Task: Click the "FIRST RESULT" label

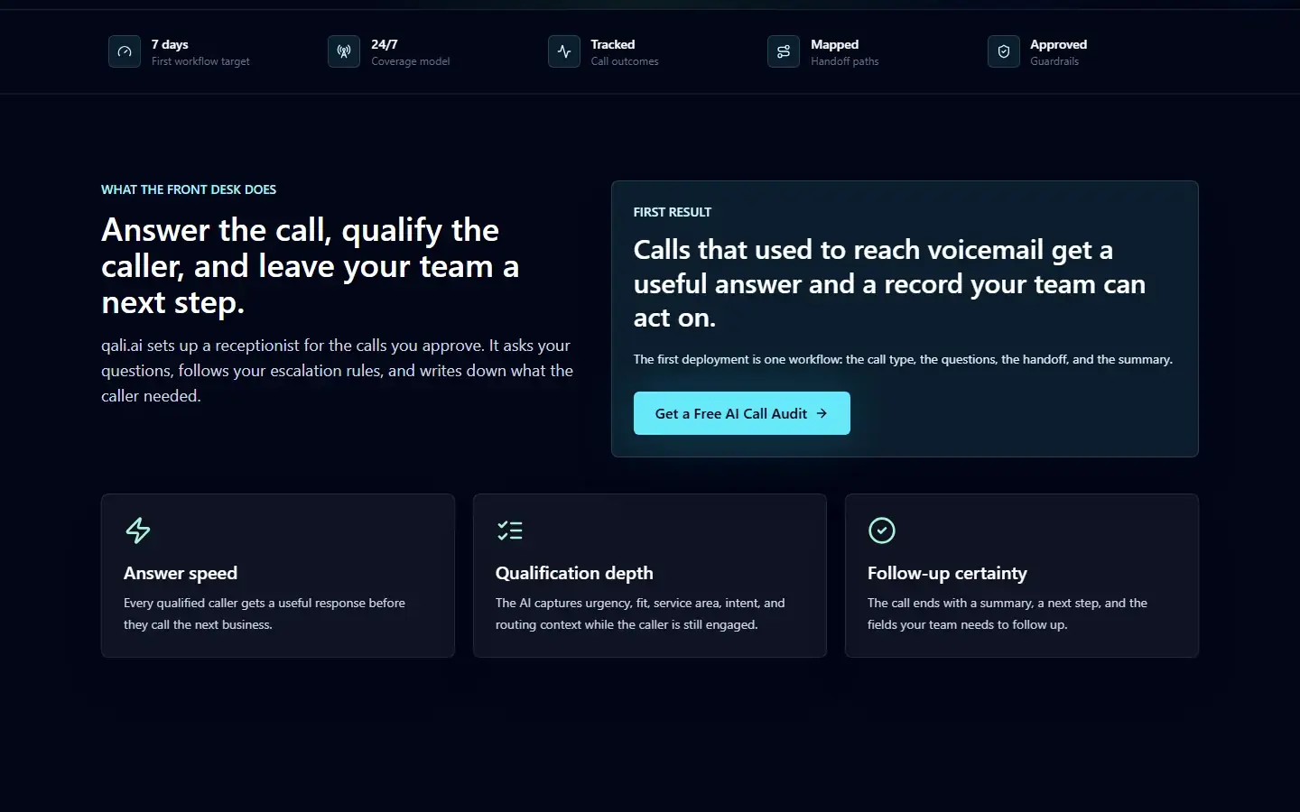Action: [673, 212]
